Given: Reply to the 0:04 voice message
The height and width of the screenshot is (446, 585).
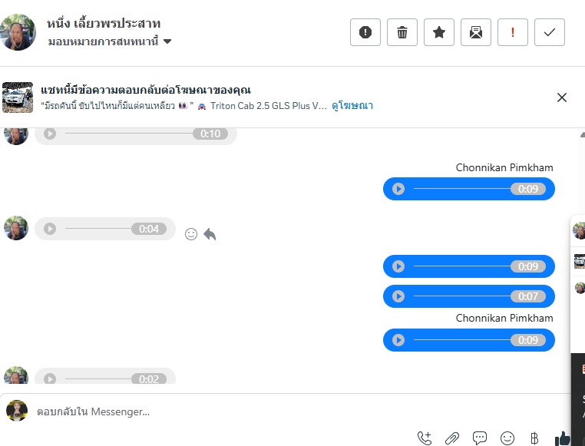Looking at the screenshot, I should tap(210, 234).
